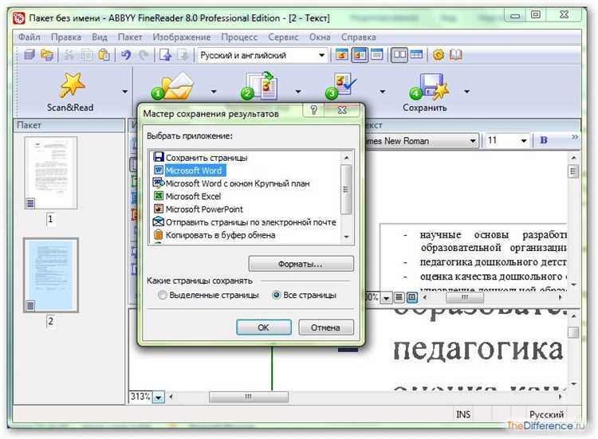Open the Times New Roman font dropdown
Image resolution: width=598 pixels, height=439 pixels.
(x=473, y=141)
